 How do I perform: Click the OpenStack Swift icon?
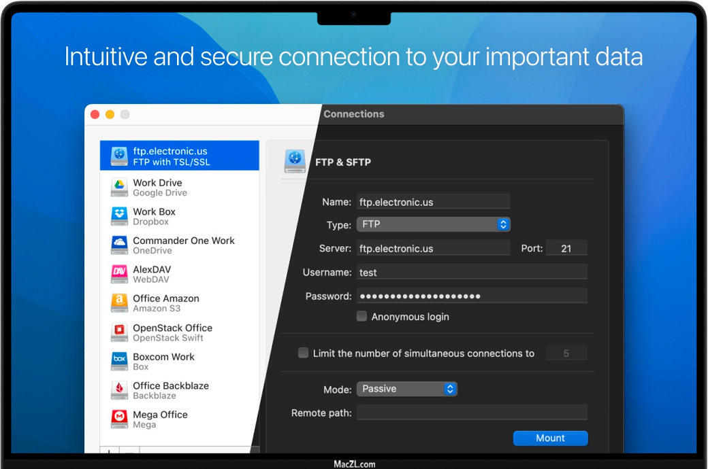[119, 332]
